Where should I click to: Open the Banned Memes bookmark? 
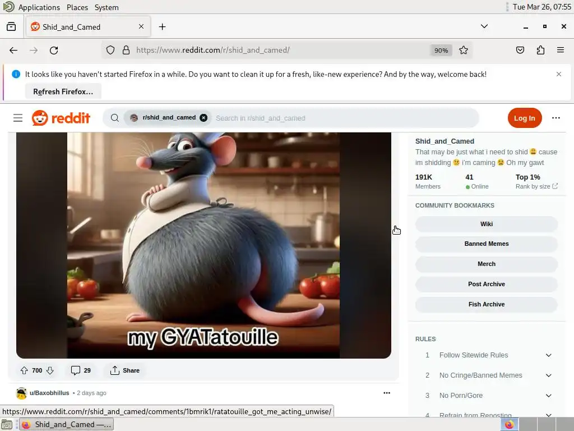486,244
